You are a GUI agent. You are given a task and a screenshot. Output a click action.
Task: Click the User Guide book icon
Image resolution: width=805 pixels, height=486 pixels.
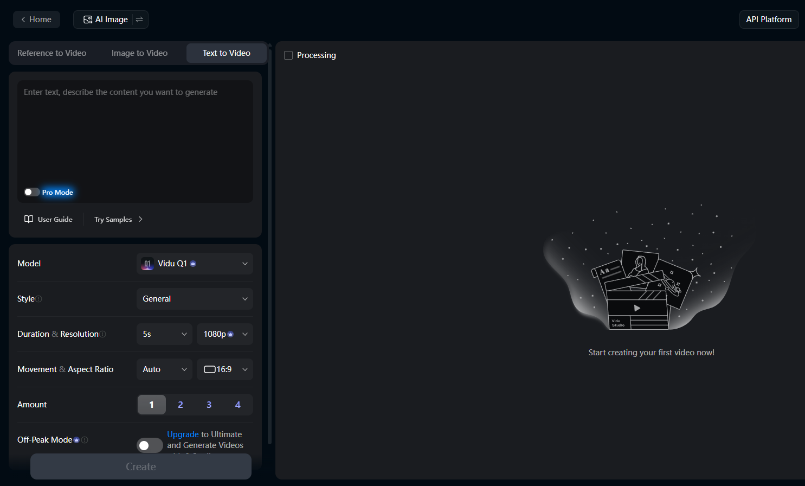point(29,219)
